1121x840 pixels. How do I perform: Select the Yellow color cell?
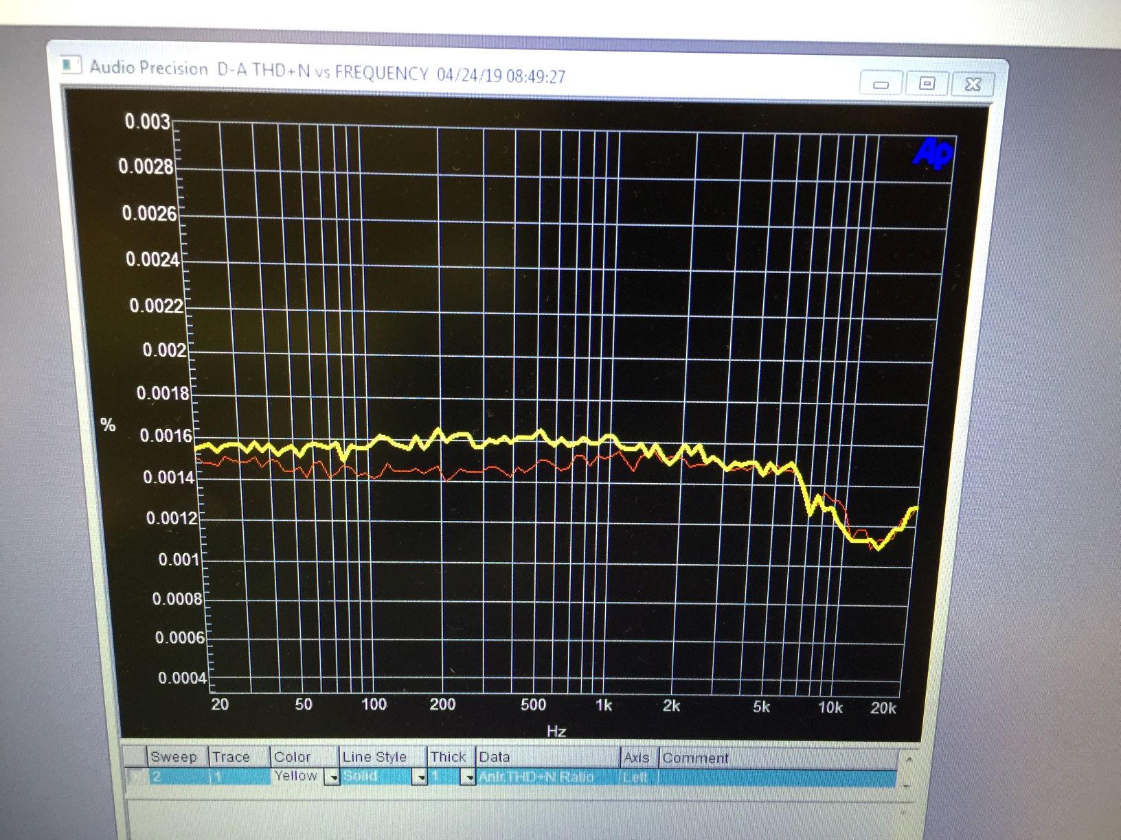[x=297, y=776]
